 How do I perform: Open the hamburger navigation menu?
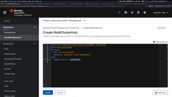click(x=5, y=13)
